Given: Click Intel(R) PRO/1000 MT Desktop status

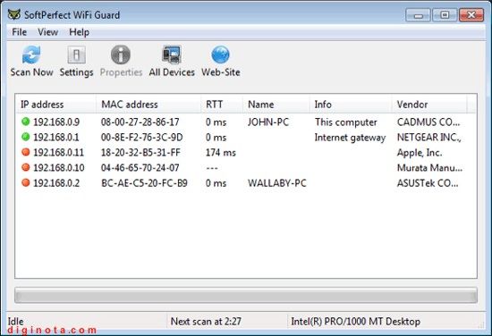Looking at the screenshot, I should point(355,322).
